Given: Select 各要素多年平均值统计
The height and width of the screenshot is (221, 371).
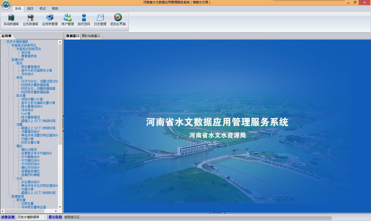Looking at the screenshot, I should coord(37,153).
